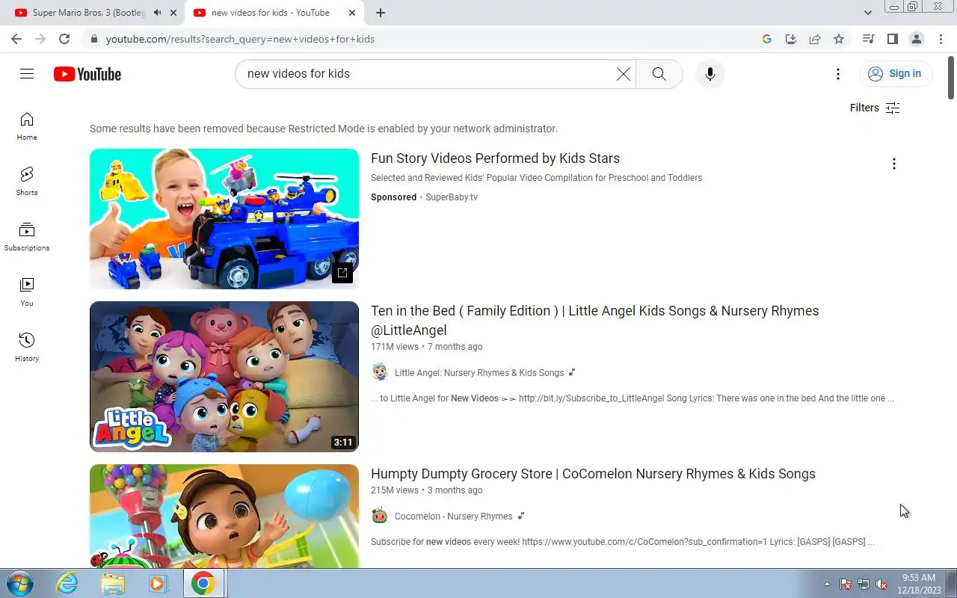This screenshot has height=598, width=957.
Task: Mute the Super Mario Bros. tab audio icon
Action: tap(157, 13)
